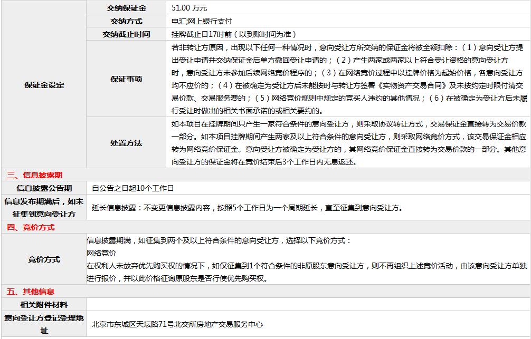Select the 交纳保证金 label cell

click(x=126, y=8)
